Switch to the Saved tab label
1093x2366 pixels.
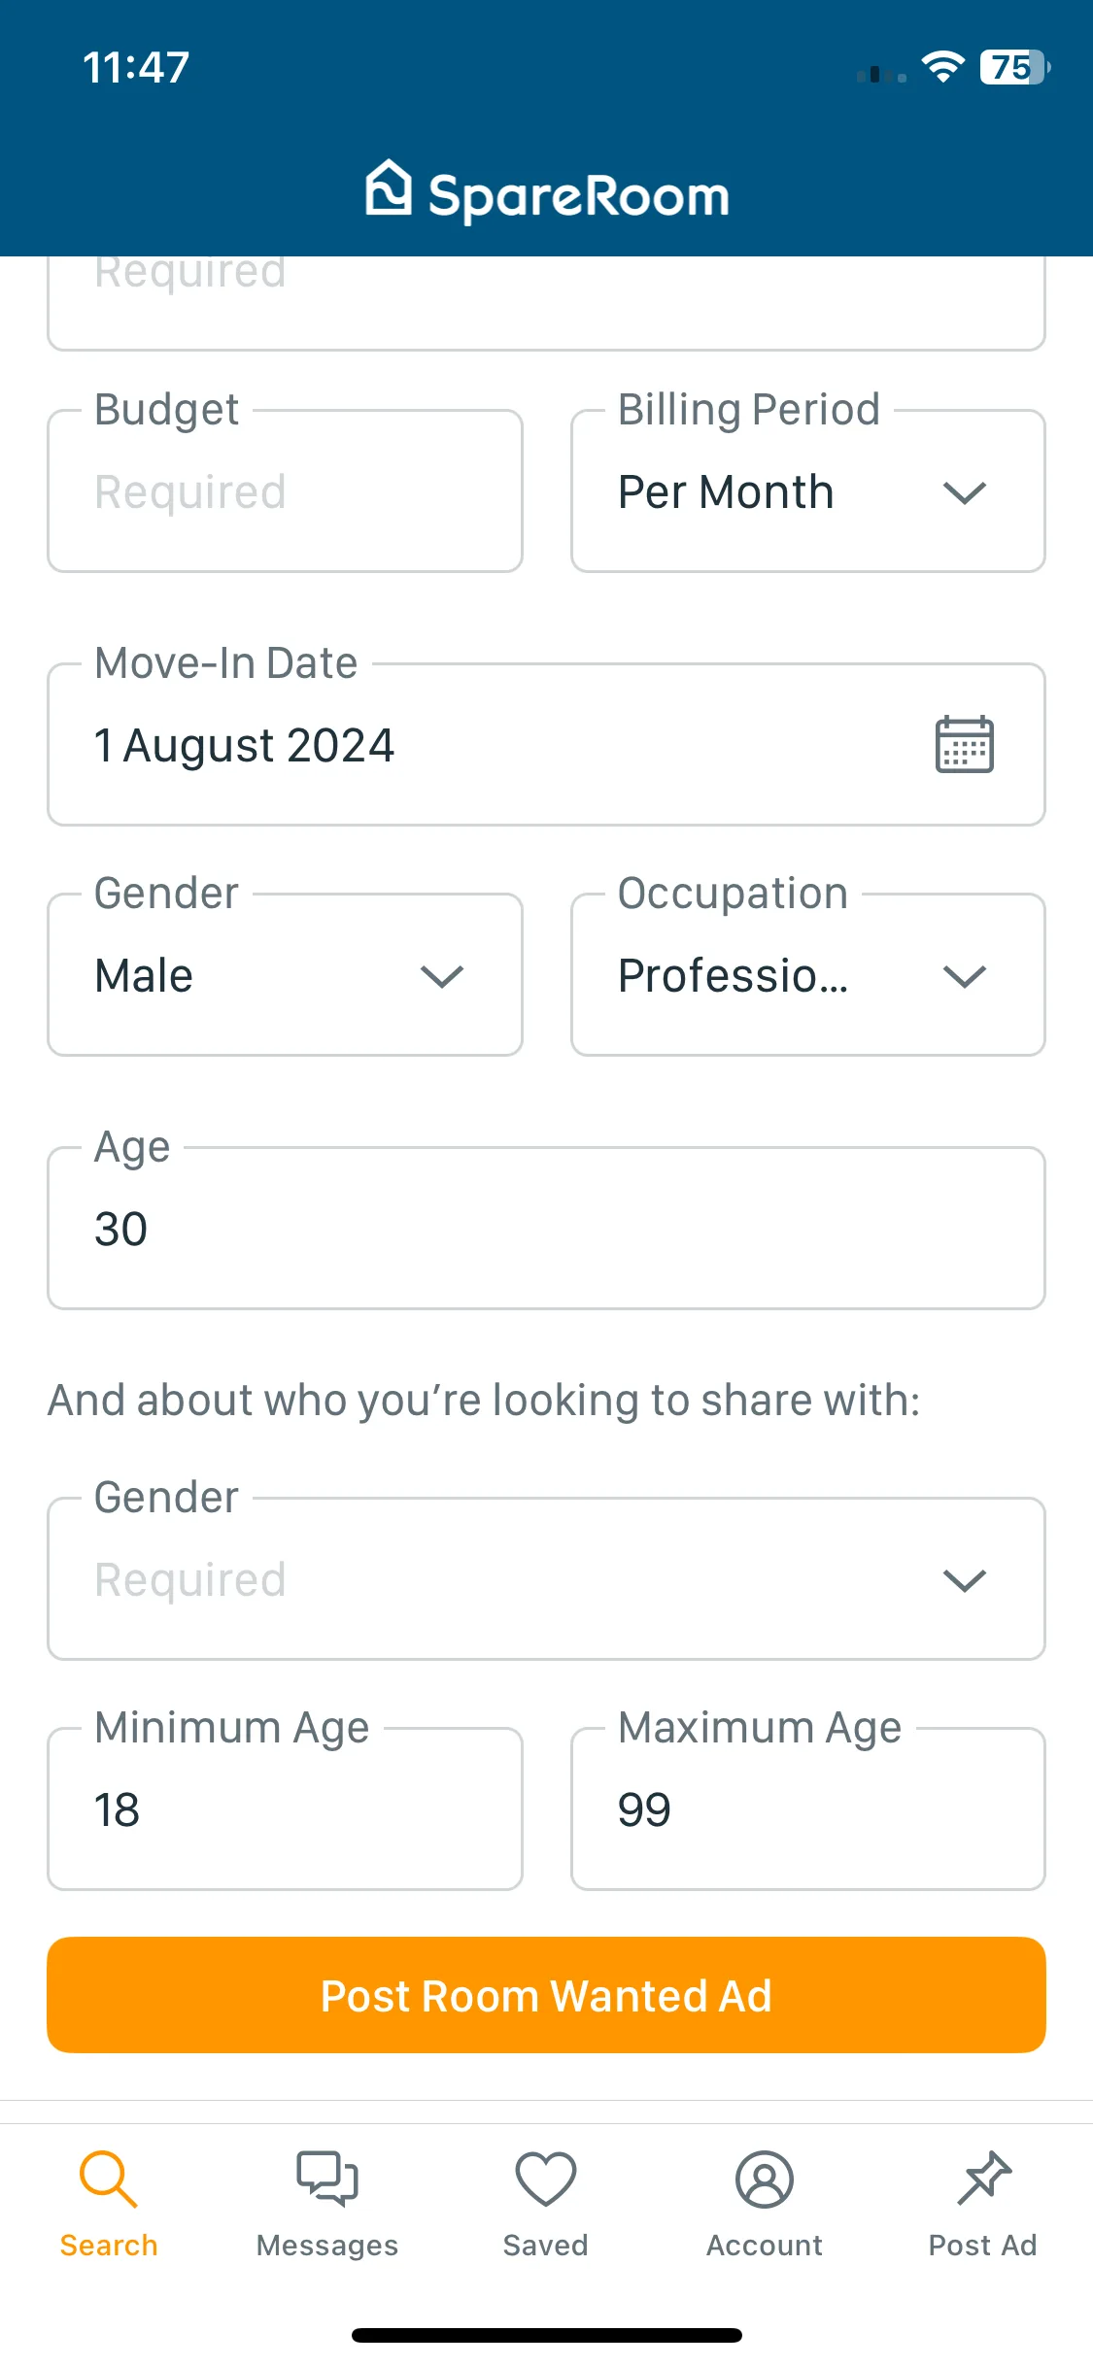546,2246
